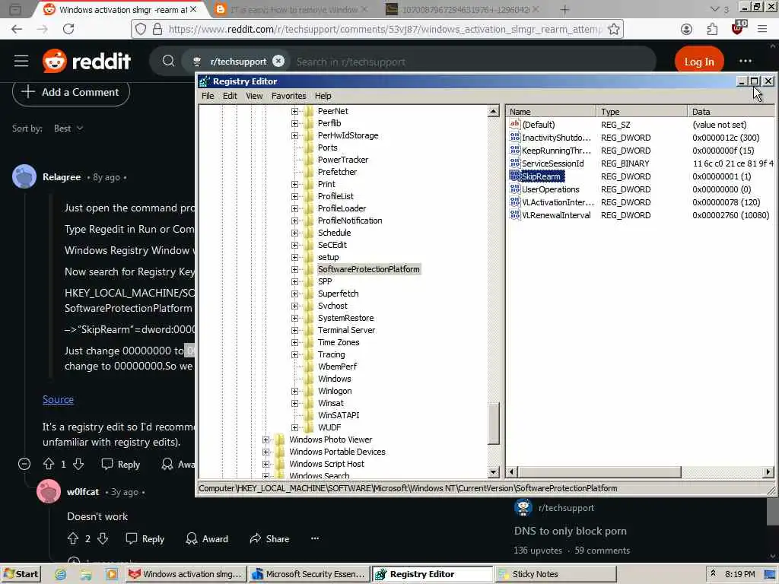779x584 pixels.
Task: Expand the Winlogon registry key
Action: point(294,391)
